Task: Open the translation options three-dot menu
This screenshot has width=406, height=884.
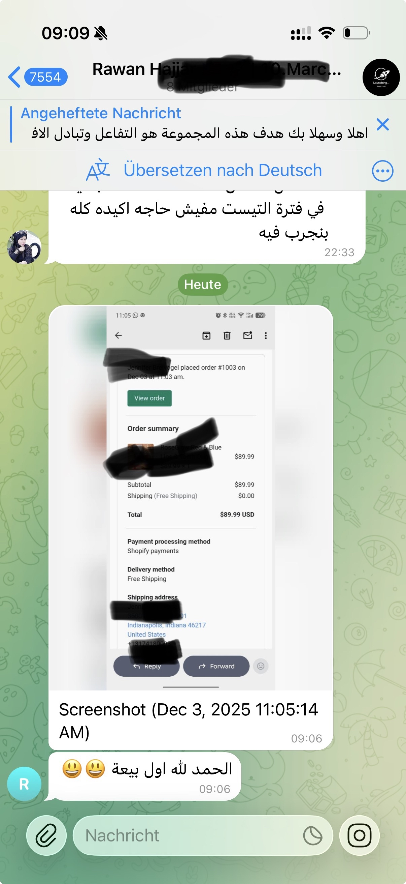Action: coord(382,171)
